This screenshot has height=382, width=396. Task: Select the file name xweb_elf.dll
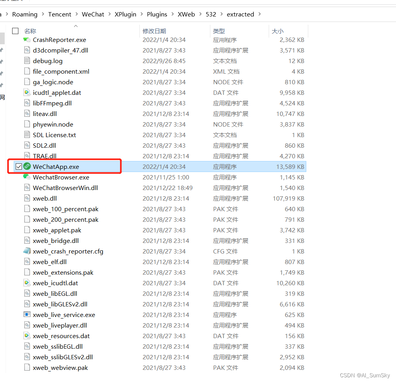(50, 262)
